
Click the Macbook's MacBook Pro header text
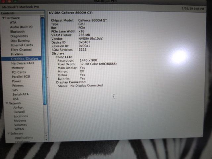point(21,7)
